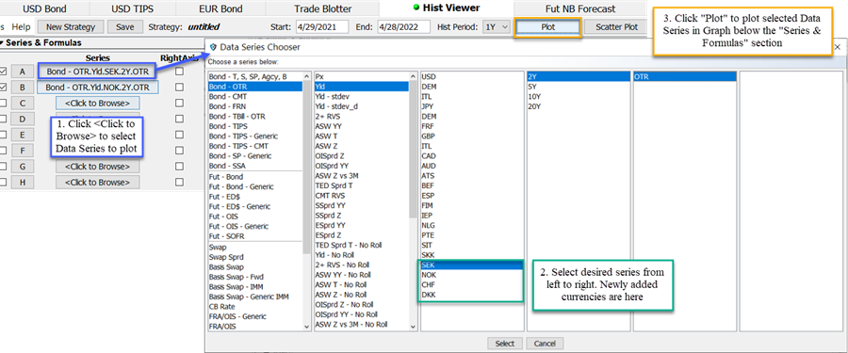Select "Yld - stdev_d" entry
Image resolution: width=848 pixels, height=353 pixels.
point(362,106)
